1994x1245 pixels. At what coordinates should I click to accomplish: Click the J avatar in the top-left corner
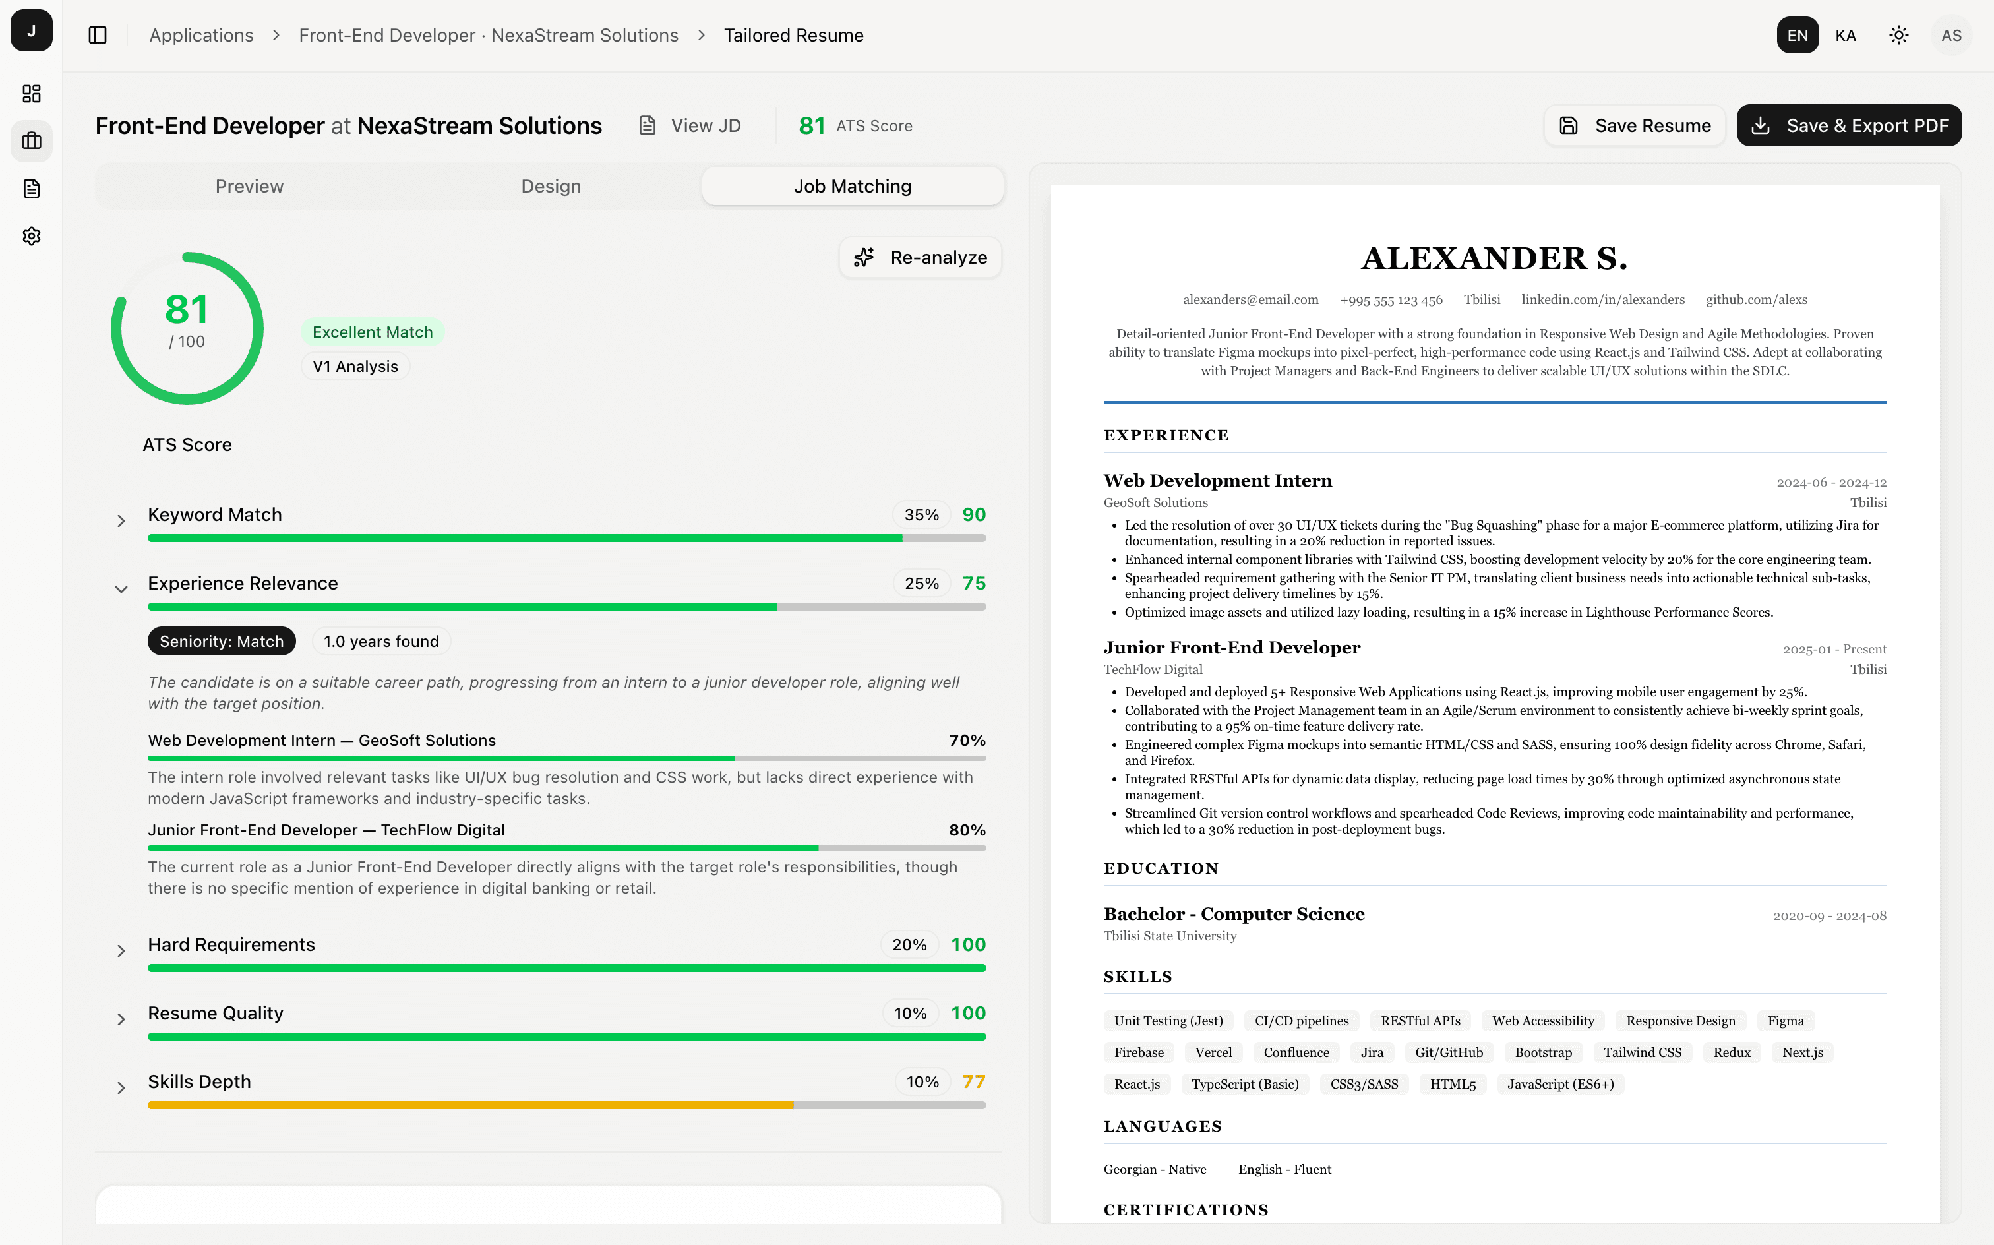[31, 31]
